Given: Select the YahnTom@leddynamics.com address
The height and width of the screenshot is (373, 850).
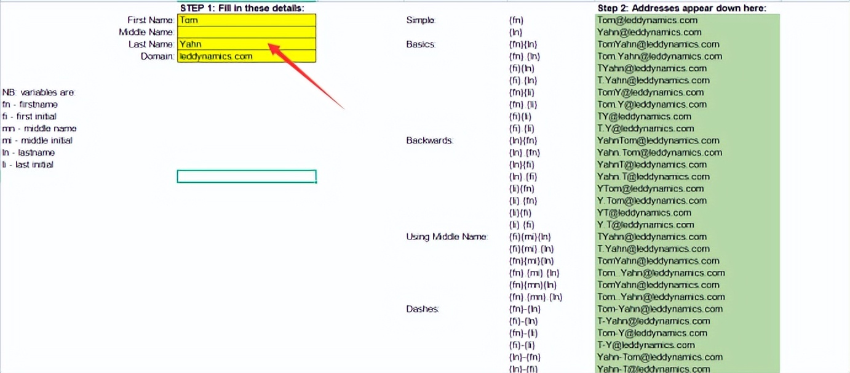Looking at the screenshot, I should 658,140.
